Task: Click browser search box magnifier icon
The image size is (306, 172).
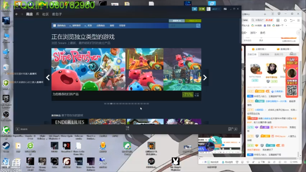Action: 253,20
